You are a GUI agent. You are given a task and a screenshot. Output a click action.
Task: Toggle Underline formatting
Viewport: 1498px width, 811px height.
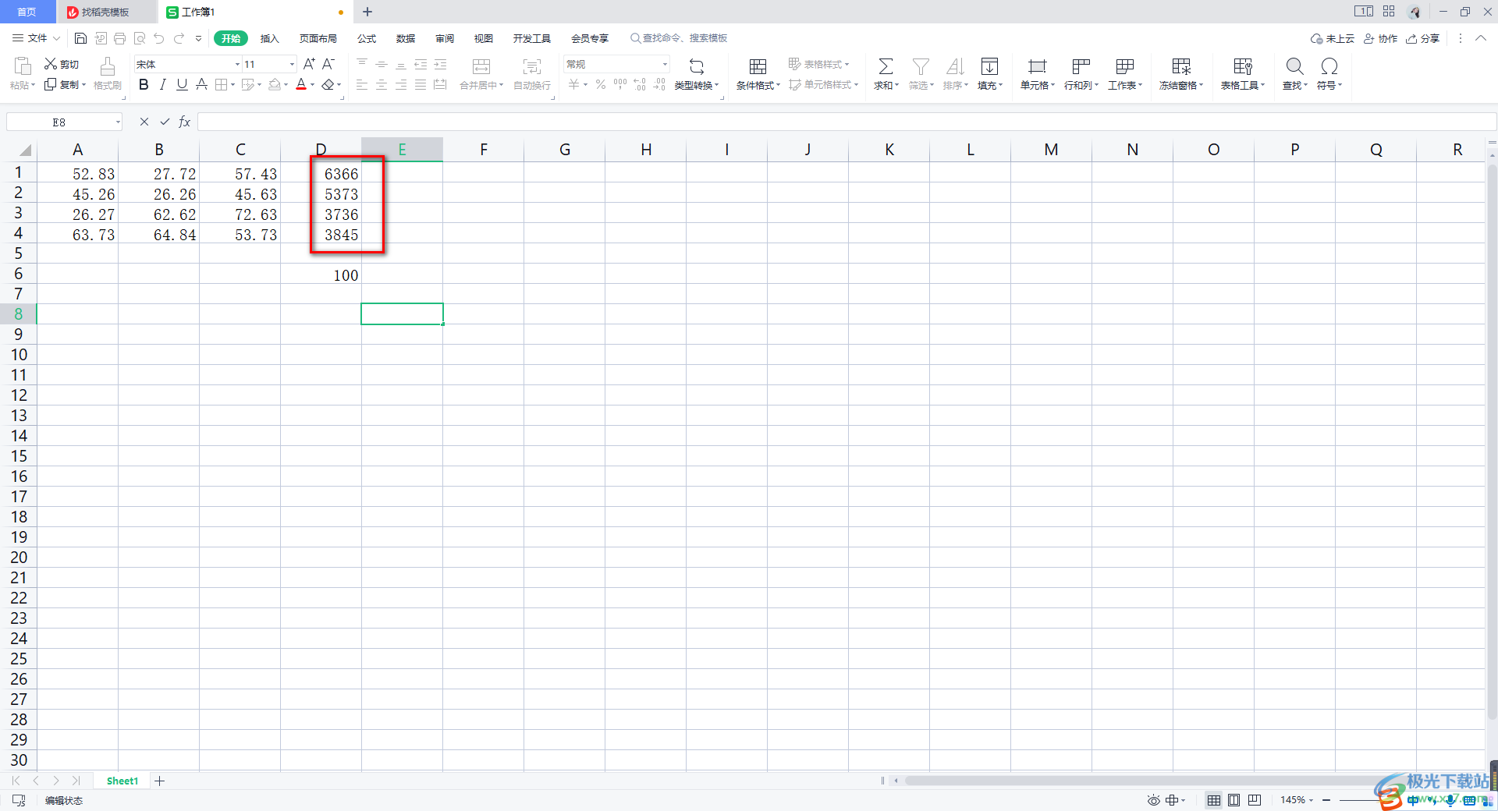[x=182, y=84]
